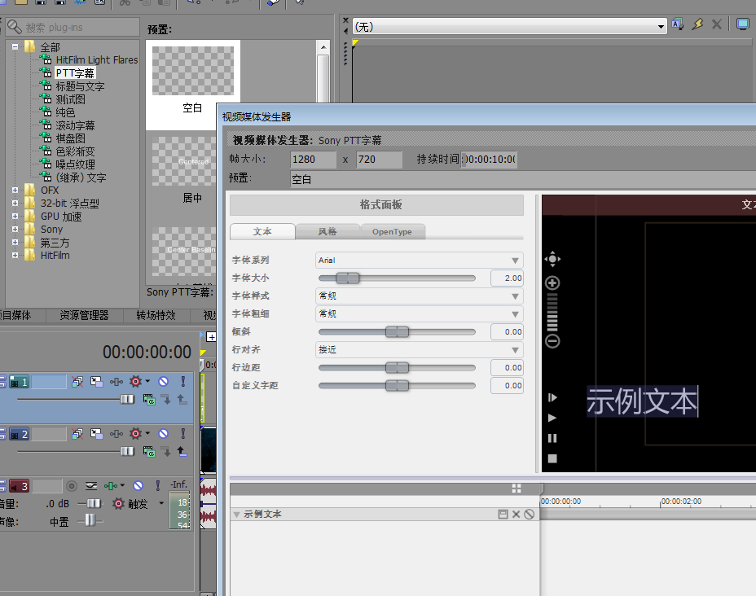Viewport: 756px width, 596px height.
Task: Mute audio track 3
Action: click(138, 485)
